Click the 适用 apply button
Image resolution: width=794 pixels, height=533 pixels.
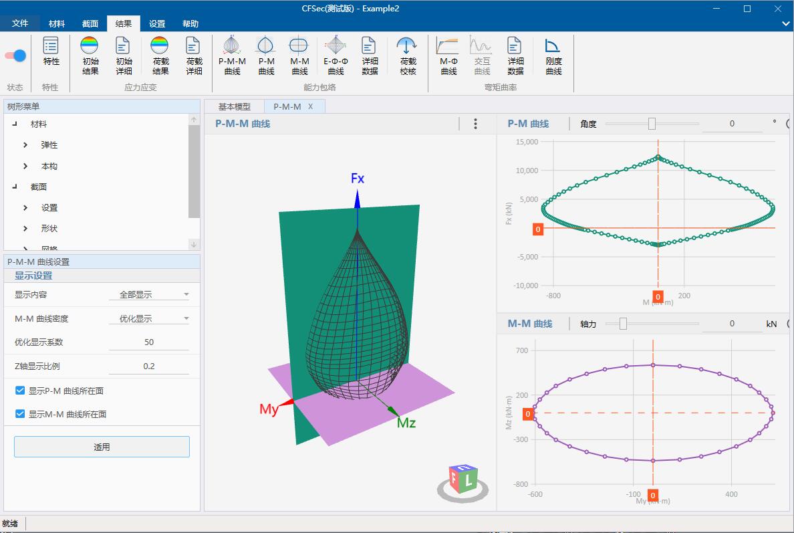click(x=102, y=447)
